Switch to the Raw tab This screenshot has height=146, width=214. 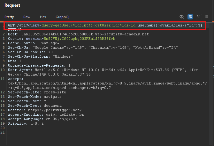27,17
